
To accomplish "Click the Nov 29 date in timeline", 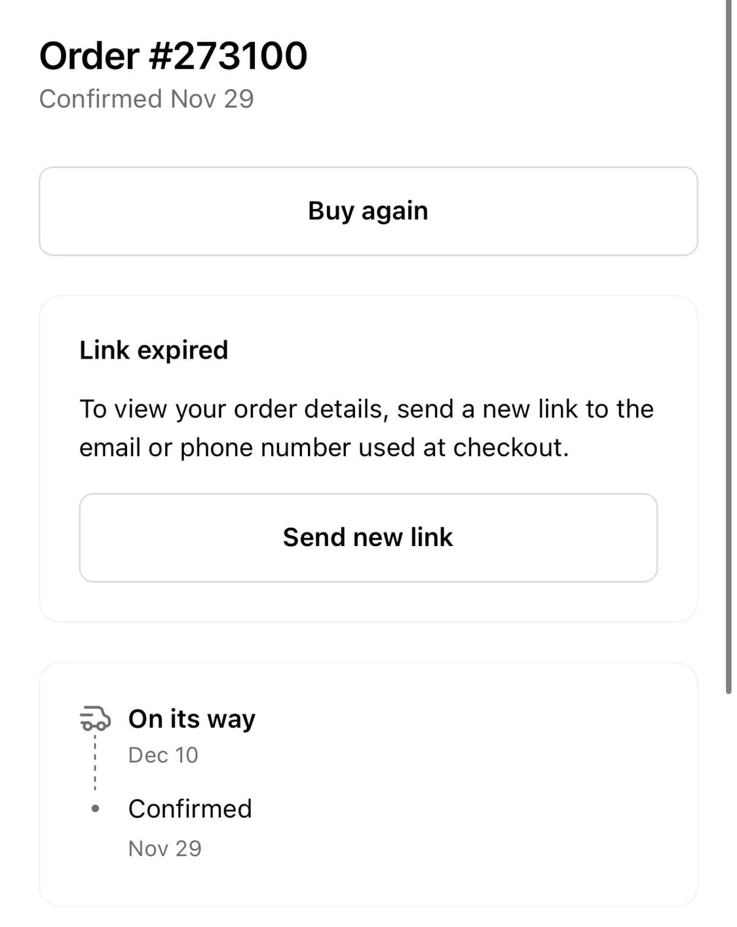I will (164, 848).
